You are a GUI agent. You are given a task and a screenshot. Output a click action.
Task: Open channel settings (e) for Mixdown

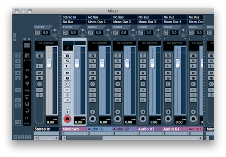tap(67, 84)
